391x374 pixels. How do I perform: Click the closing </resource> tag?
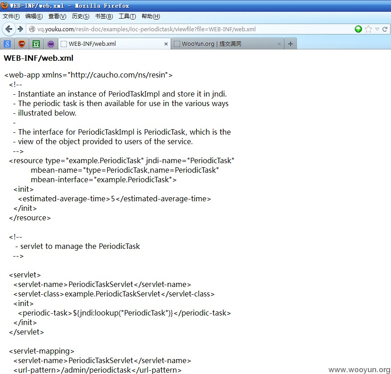coord(30,218)
